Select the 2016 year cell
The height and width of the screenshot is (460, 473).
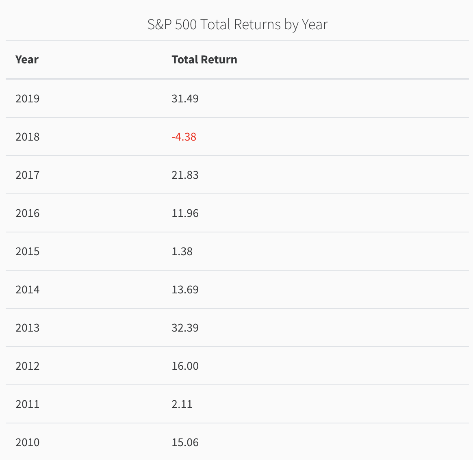[x=28, y=213]
